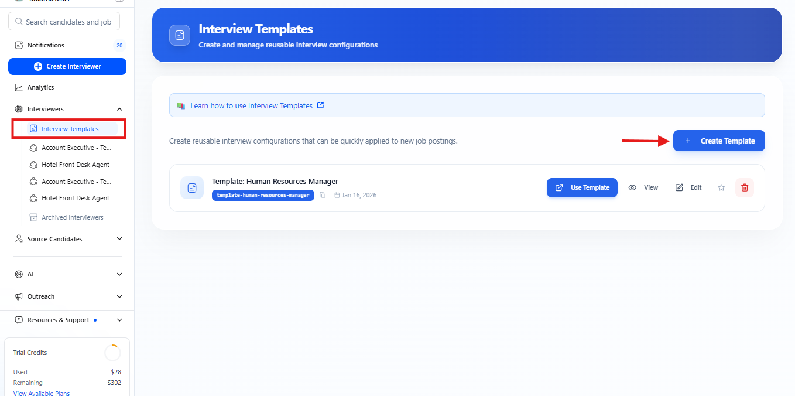Click the eye View button
Image resolution: width=795 pixels, height=396 pixels.
(643, 187)
